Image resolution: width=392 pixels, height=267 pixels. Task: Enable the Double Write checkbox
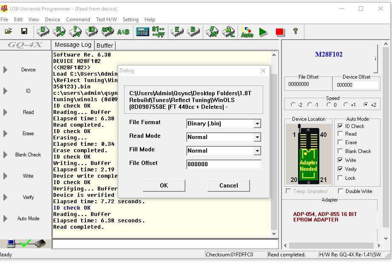[340, 191]
